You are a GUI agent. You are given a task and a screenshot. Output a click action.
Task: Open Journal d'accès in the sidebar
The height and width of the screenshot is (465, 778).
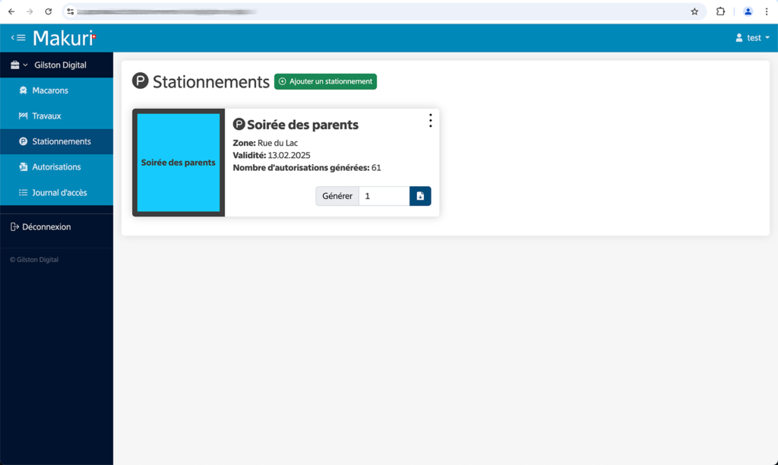[59, 193]
